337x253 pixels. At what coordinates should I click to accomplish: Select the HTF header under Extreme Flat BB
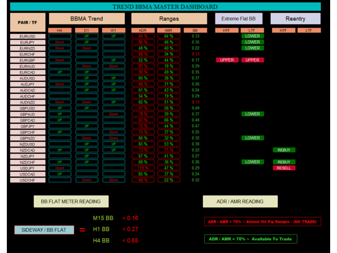point(226,31)
